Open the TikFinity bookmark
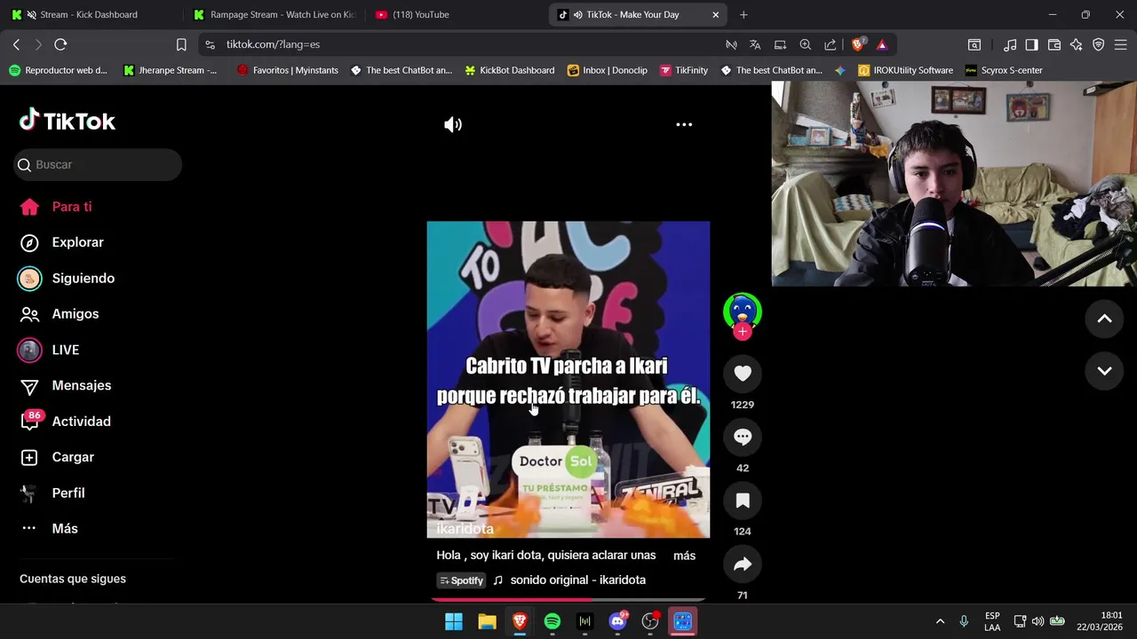Image resolution: width=1137 pixels, height=639 pixels. [x=684, y=70]
